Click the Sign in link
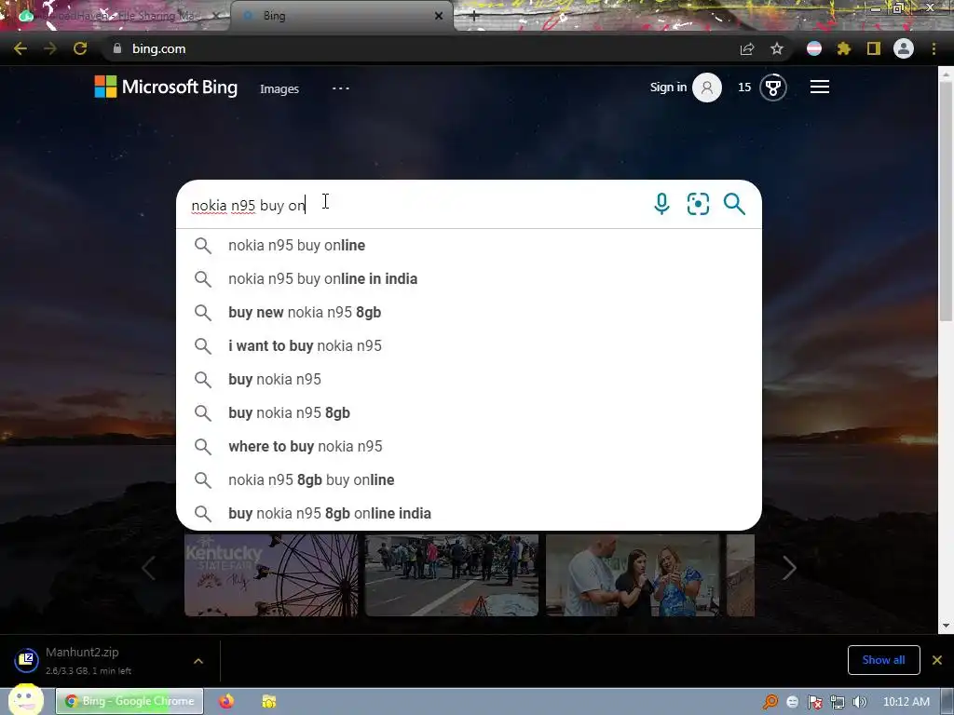954x715 pixels. pyautogui.click(x=668, y=87)
